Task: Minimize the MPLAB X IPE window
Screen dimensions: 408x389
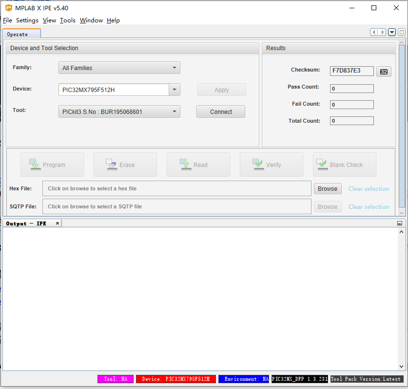Action: 352,8
